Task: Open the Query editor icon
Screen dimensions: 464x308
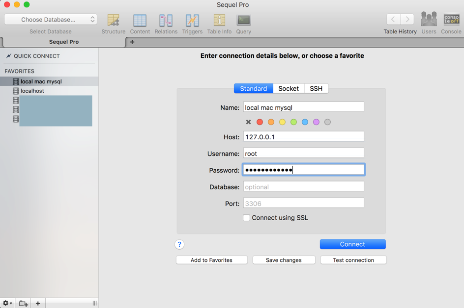Action: 243,21
